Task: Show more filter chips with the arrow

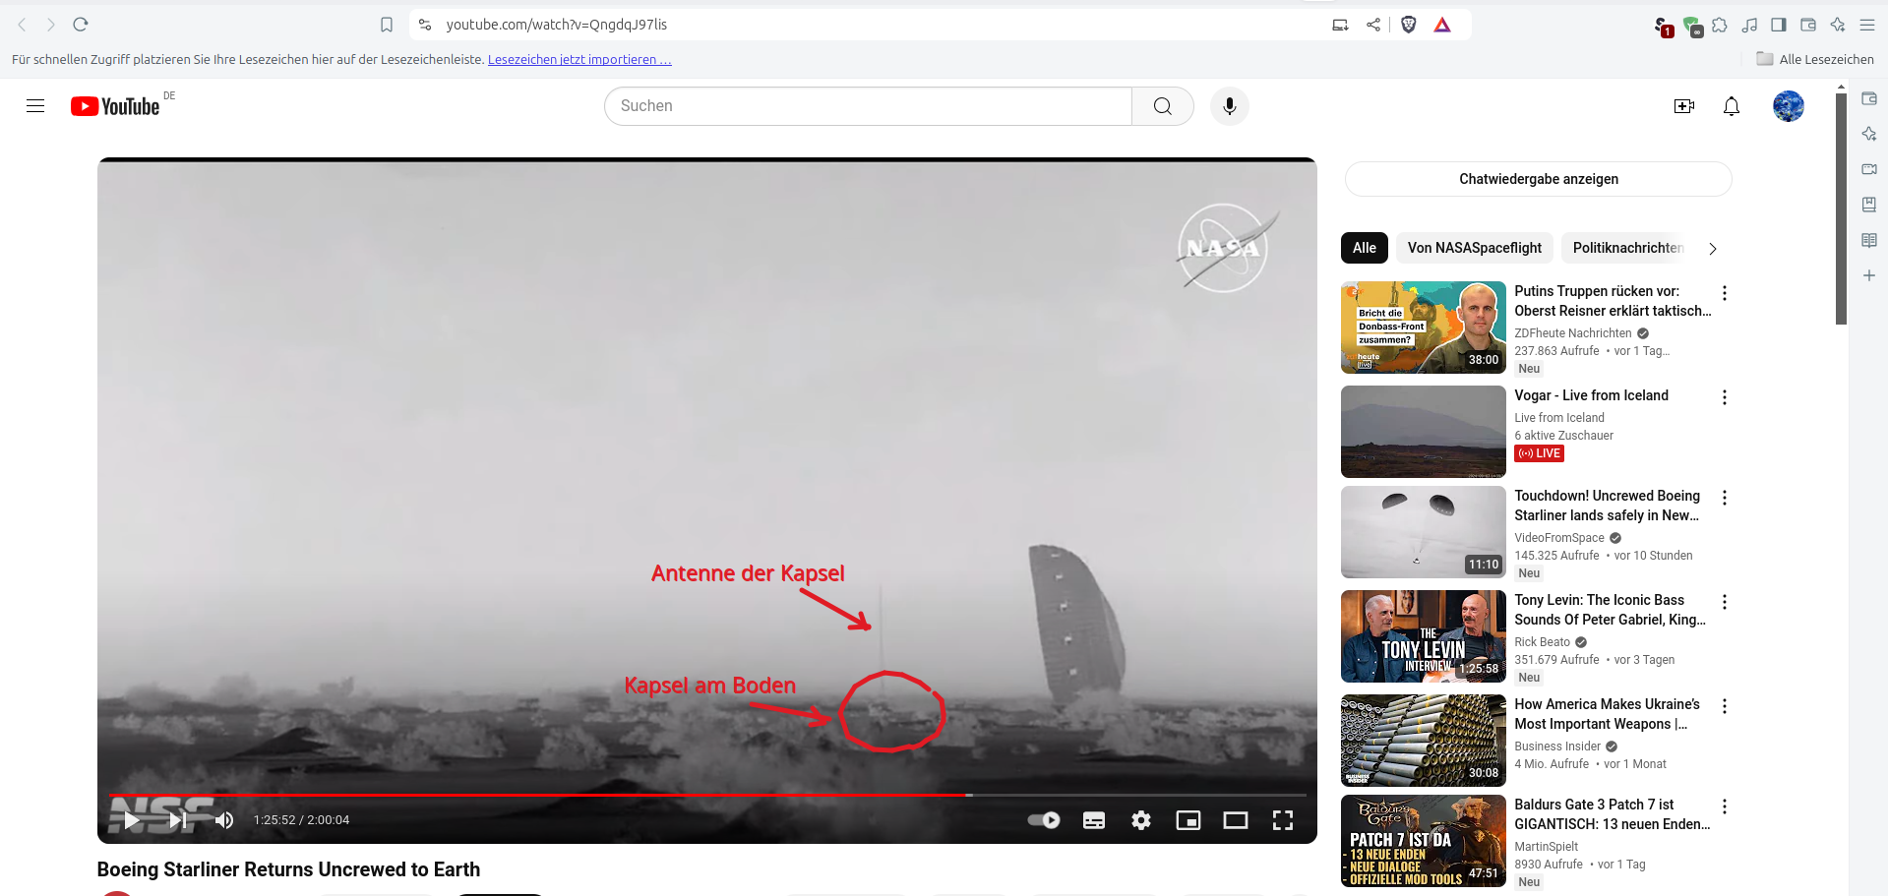Action: click(1713, 249)
